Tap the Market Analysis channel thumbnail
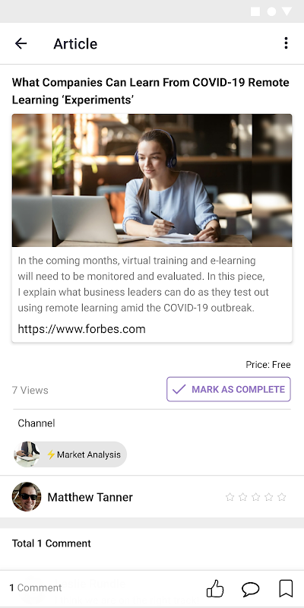 click(27, 454)
